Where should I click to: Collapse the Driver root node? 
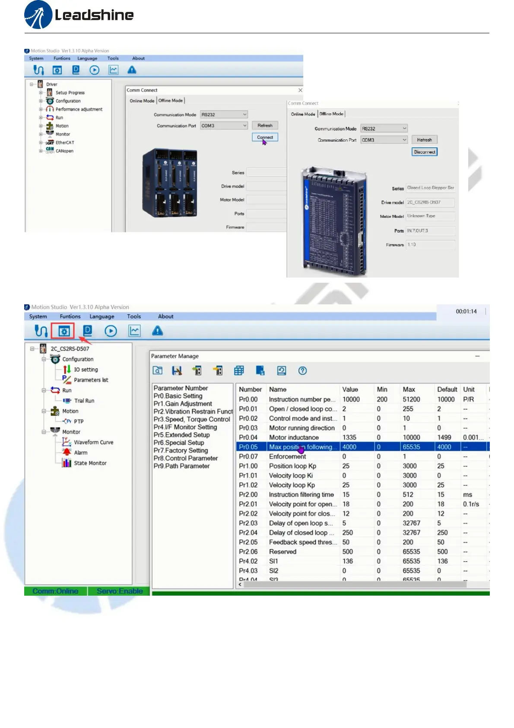click(32, 84)
